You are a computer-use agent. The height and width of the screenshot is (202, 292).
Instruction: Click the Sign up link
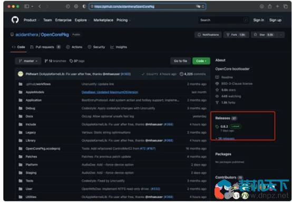(x=275, y=20)
